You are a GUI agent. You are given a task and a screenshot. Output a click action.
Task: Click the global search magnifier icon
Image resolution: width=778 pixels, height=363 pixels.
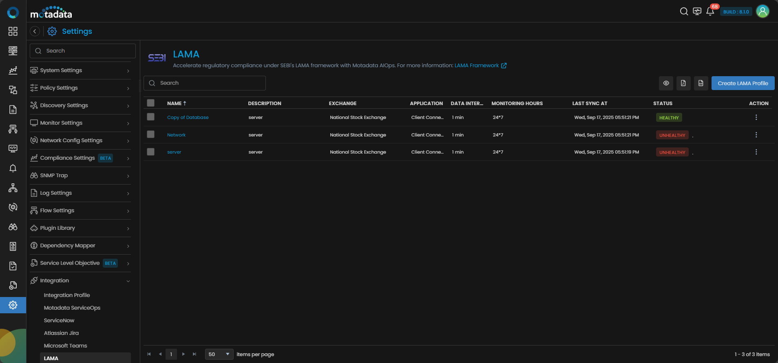(684, 11)
